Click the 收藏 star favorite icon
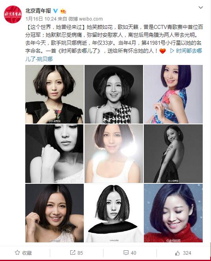The width and height of the screenshot is (211, 261). [17, 253]
